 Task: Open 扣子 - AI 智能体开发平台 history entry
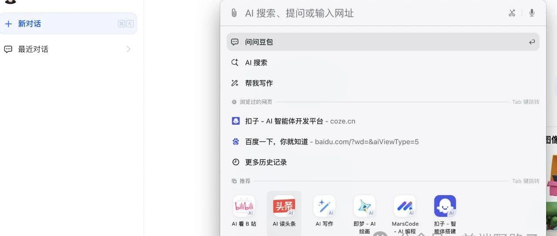click(x=383, y=121)
